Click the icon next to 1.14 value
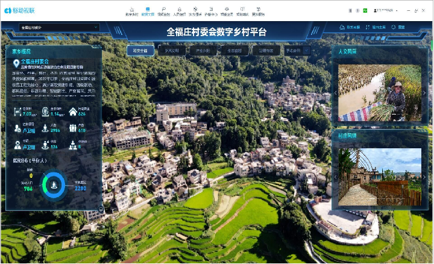The image size is (434, 264). 45,112
